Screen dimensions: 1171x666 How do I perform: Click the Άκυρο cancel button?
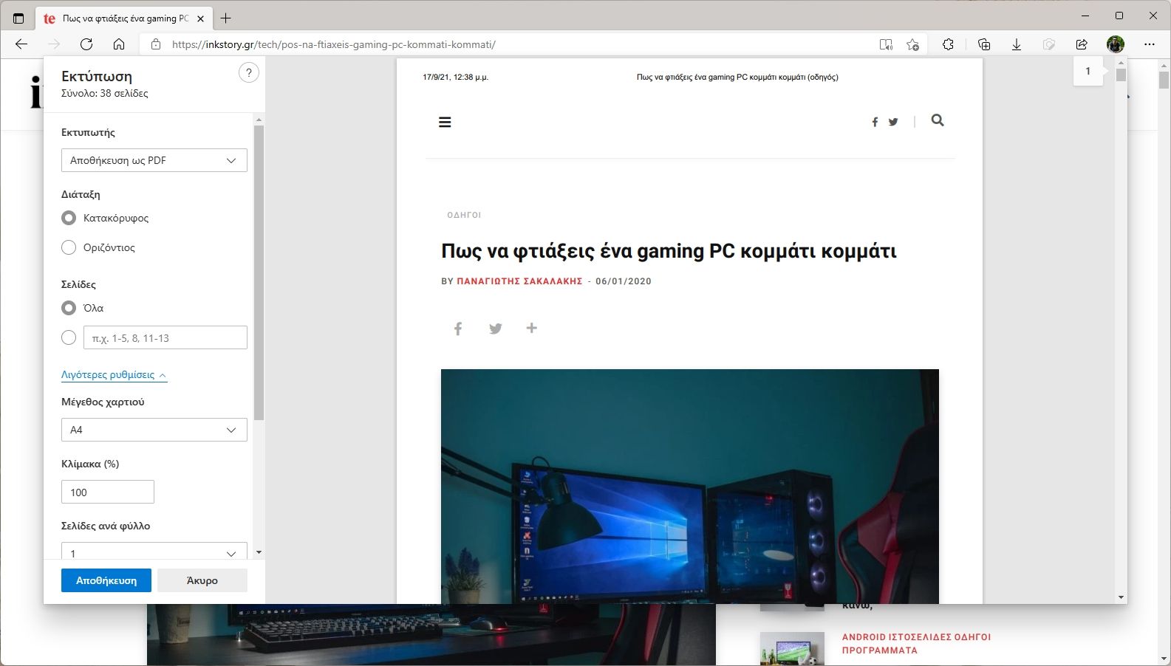tap(202, 580)
